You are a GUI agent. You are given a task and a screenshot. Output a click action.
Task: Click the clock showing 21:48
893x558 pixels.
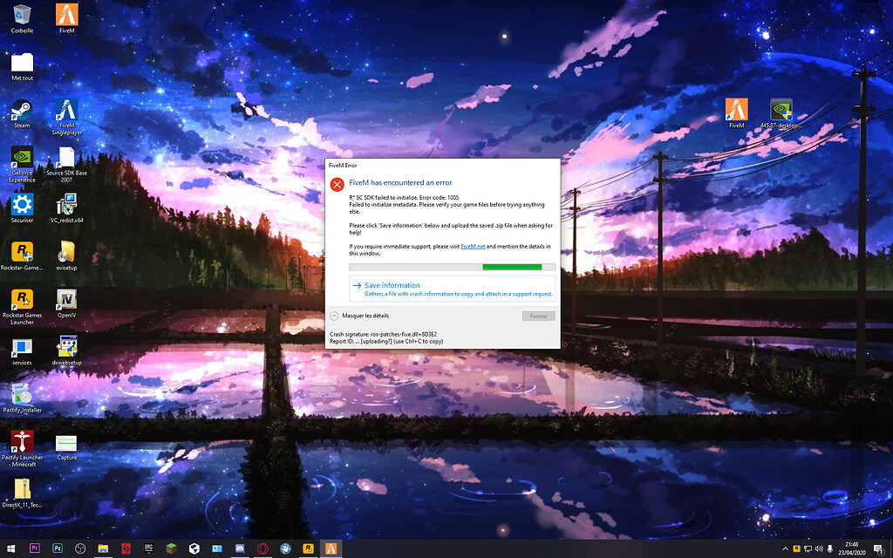coord(851,548)
